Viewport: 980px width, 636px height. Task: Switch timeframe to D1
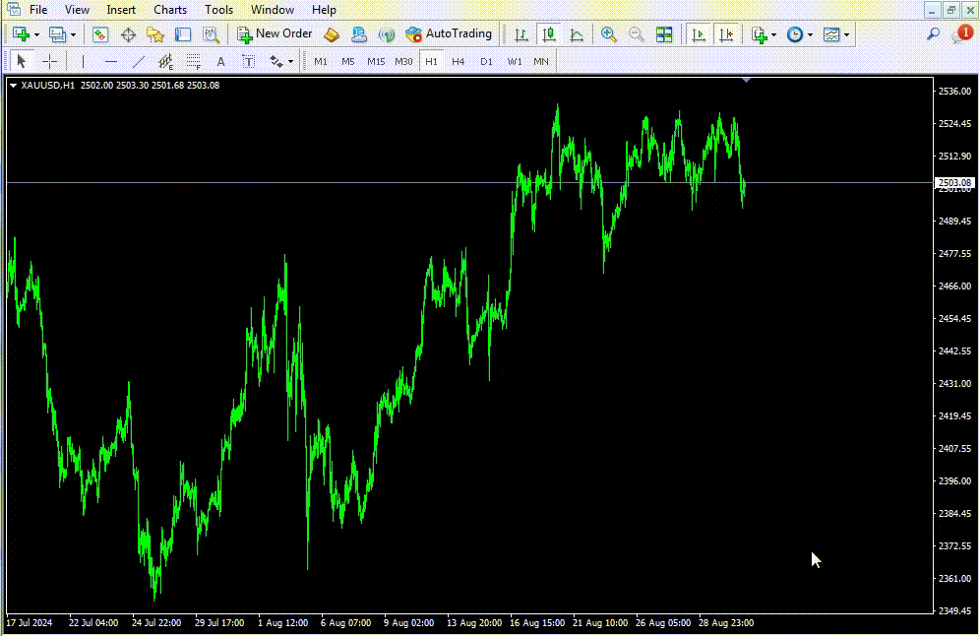pyautogui.click(x=486, y=61)
